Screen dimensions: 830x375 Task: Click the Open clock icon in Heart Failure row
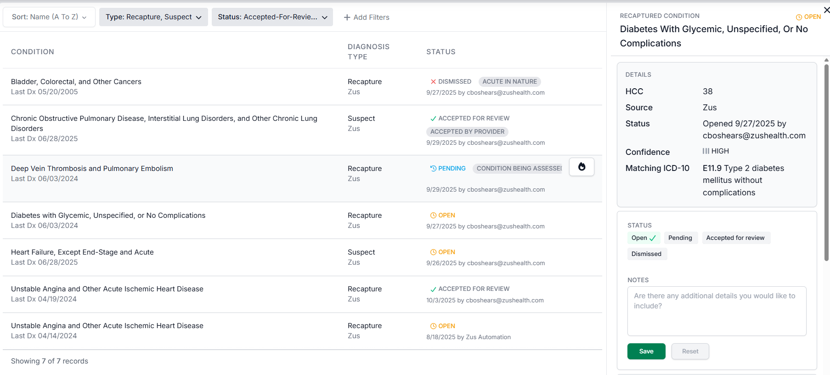(x=433, y=252)
